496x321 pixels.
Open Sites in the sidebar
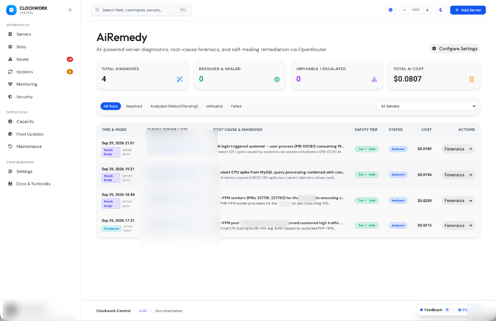(x=21, y=47)
